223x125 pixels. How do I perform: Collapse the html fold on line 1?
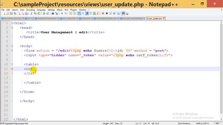click(12, 23)
